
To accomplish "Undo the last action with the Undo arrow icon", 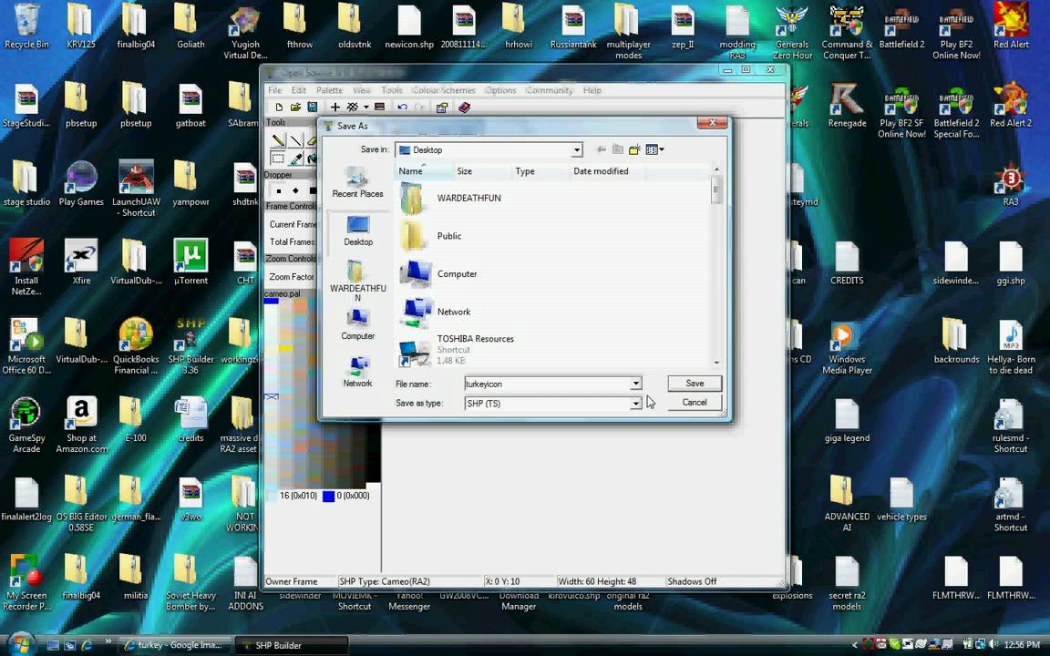I will pos(402,107).
